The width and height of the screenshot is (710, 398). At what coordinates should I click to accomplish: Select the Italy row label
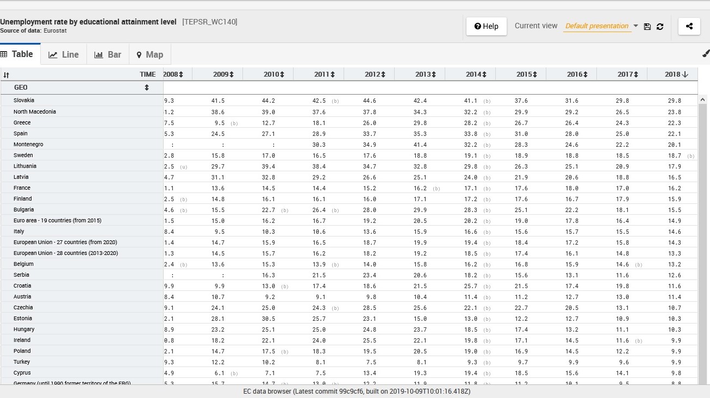tap(19, 231)
